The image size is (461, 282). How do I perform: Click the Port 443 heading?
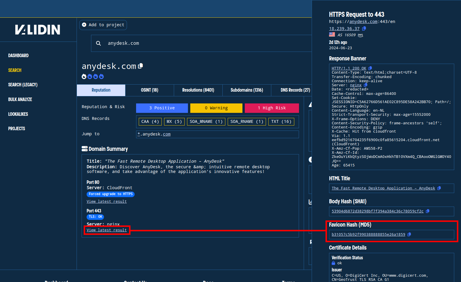coord(94,211)
